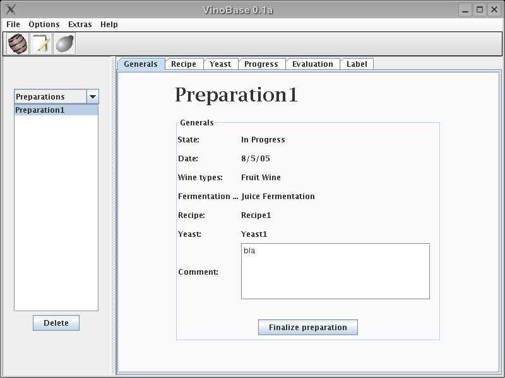
Task: Switch to the Yeast tab
Action: tap(220, 64)
